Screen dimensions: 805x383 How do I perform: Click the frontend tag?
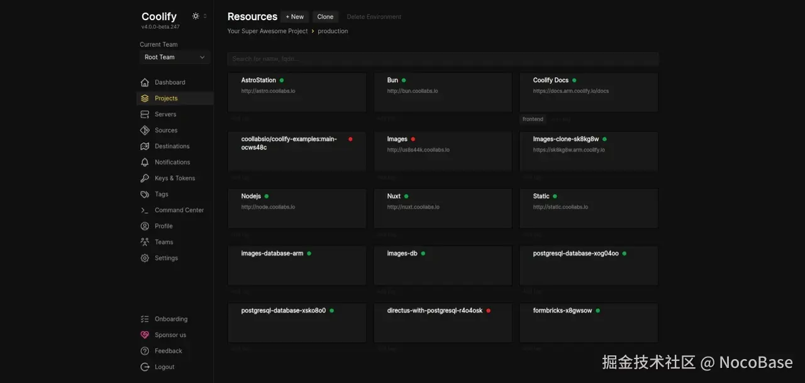coord(533,119)
